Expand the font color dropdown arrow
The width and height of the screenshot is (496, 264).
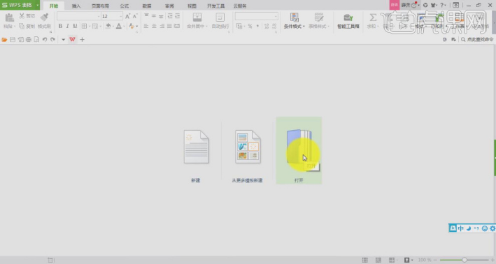tap(124, 27)
